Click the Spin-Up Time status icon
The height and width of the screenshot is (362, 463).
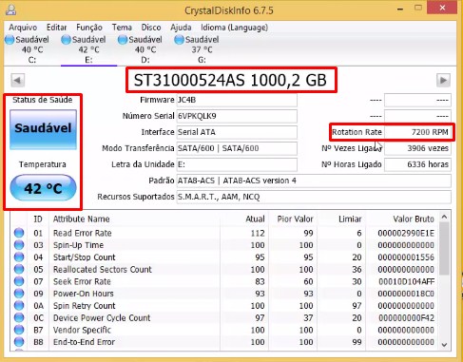(x=19, y=245)
